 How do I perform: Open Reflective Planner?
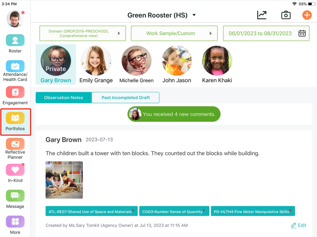[15, 144]
